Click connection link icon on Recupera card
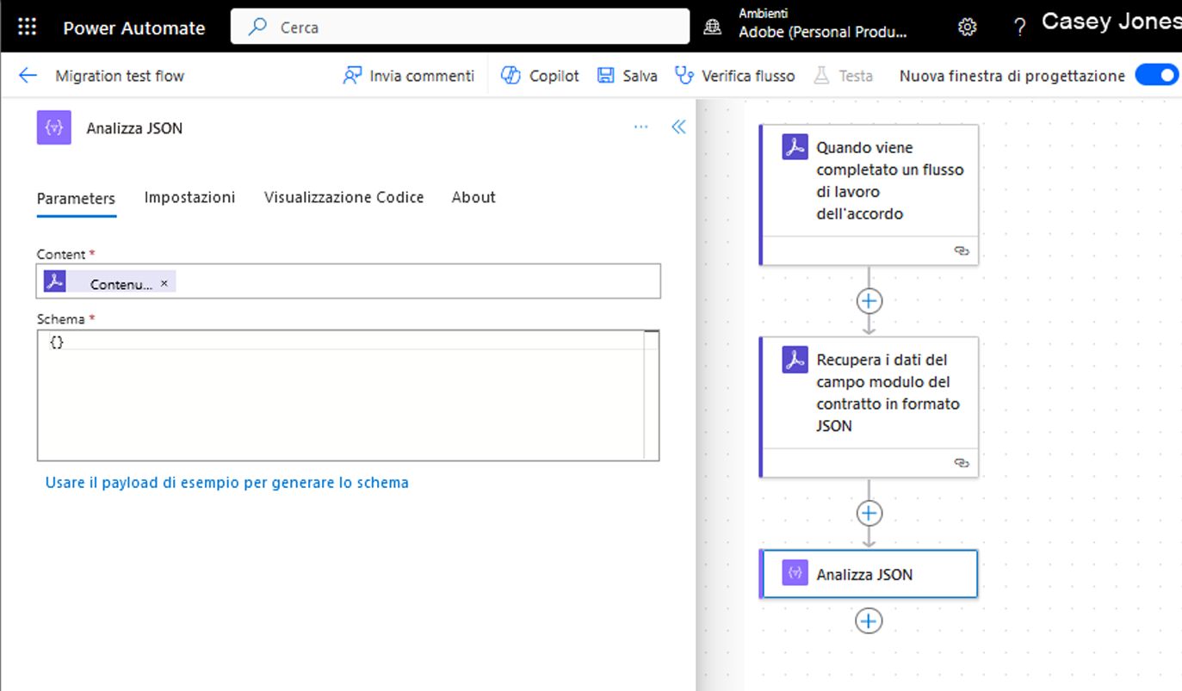This screenshot has width=1182, height=691. (x=962, y=462)
